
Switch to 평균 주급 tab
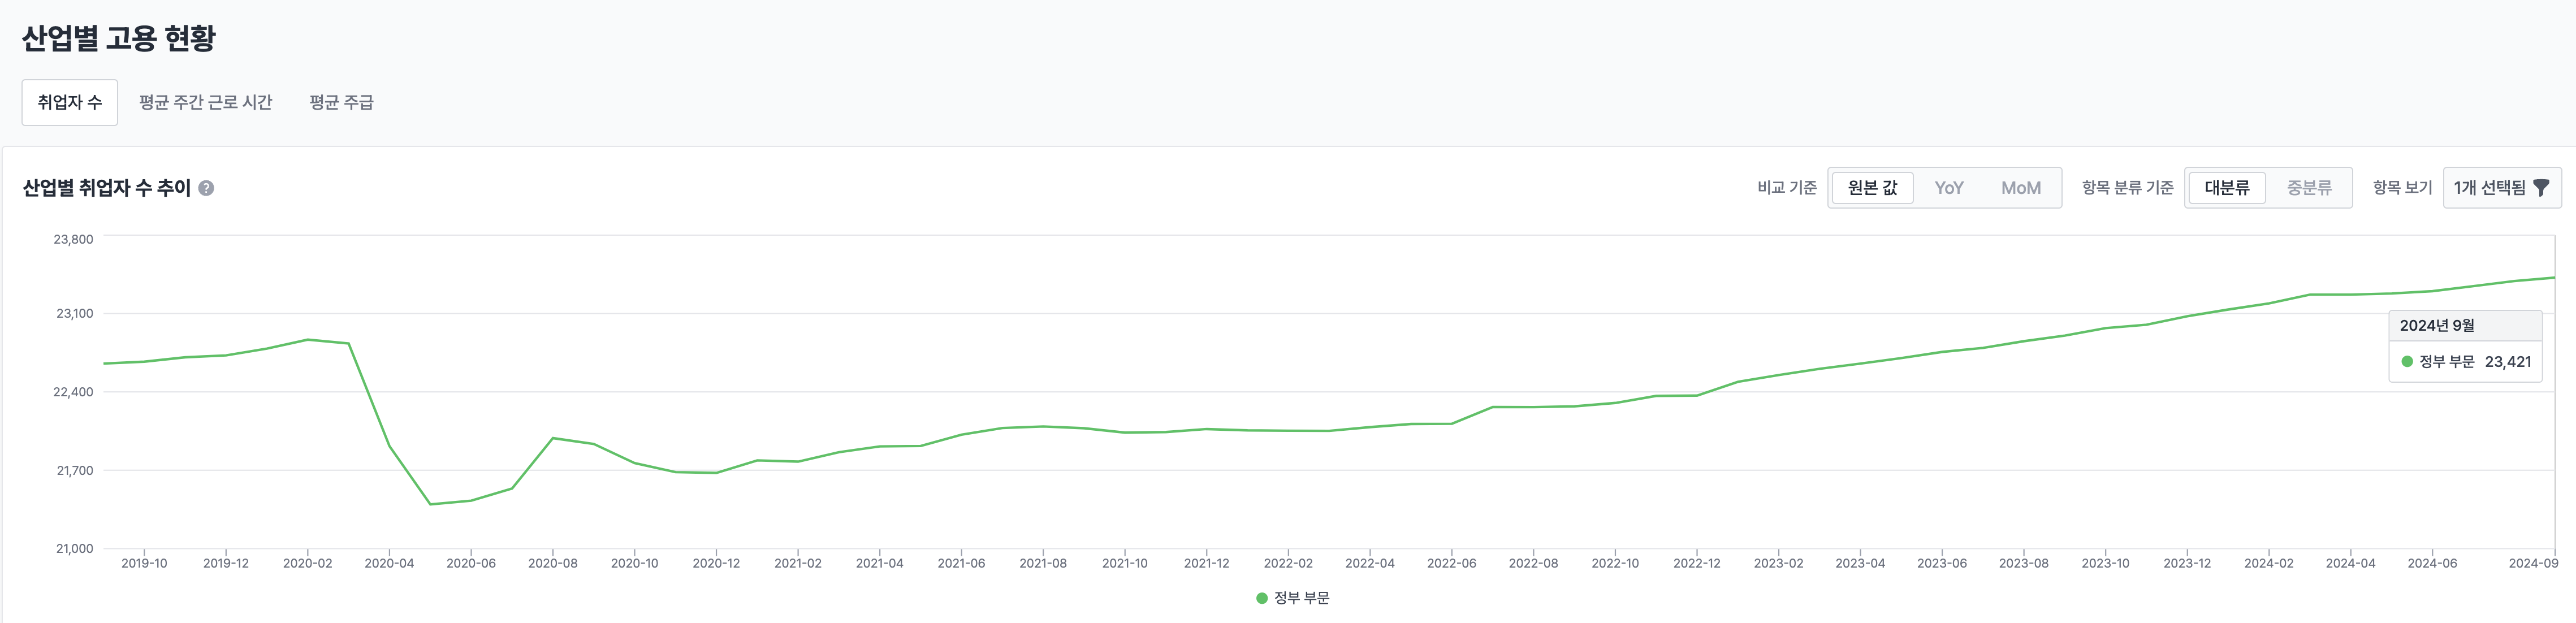(x=341, y=102)
